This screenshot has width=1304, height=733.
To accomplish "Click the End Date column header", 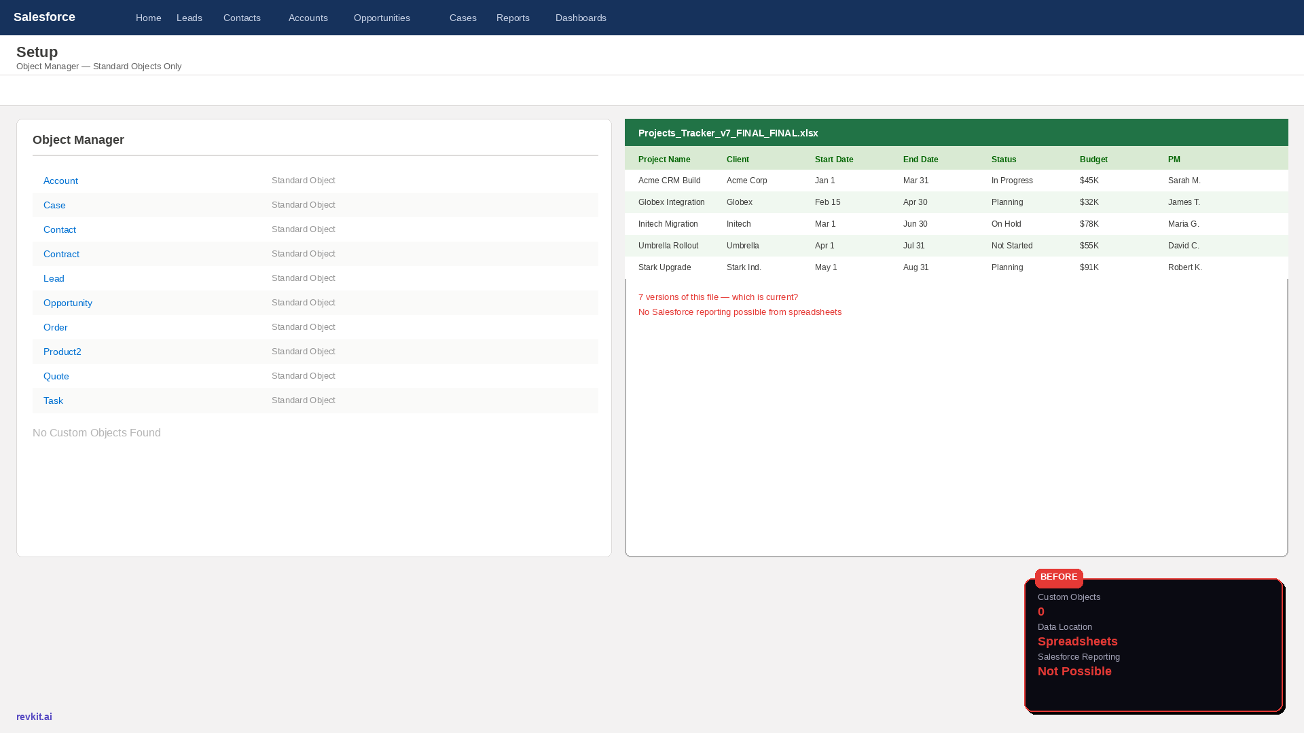I will click(921, 159).
